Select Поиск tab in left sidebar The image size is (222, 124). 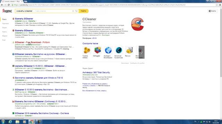click(x=5, y=19)
